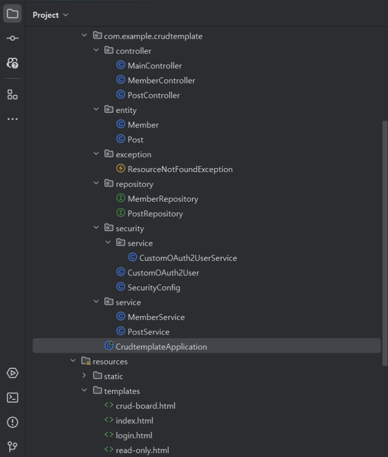Image resolution: width=388 pixels, height=457 pixels.
Task: Collapse the nested security service package chevron
Action: tap(108, 242)
